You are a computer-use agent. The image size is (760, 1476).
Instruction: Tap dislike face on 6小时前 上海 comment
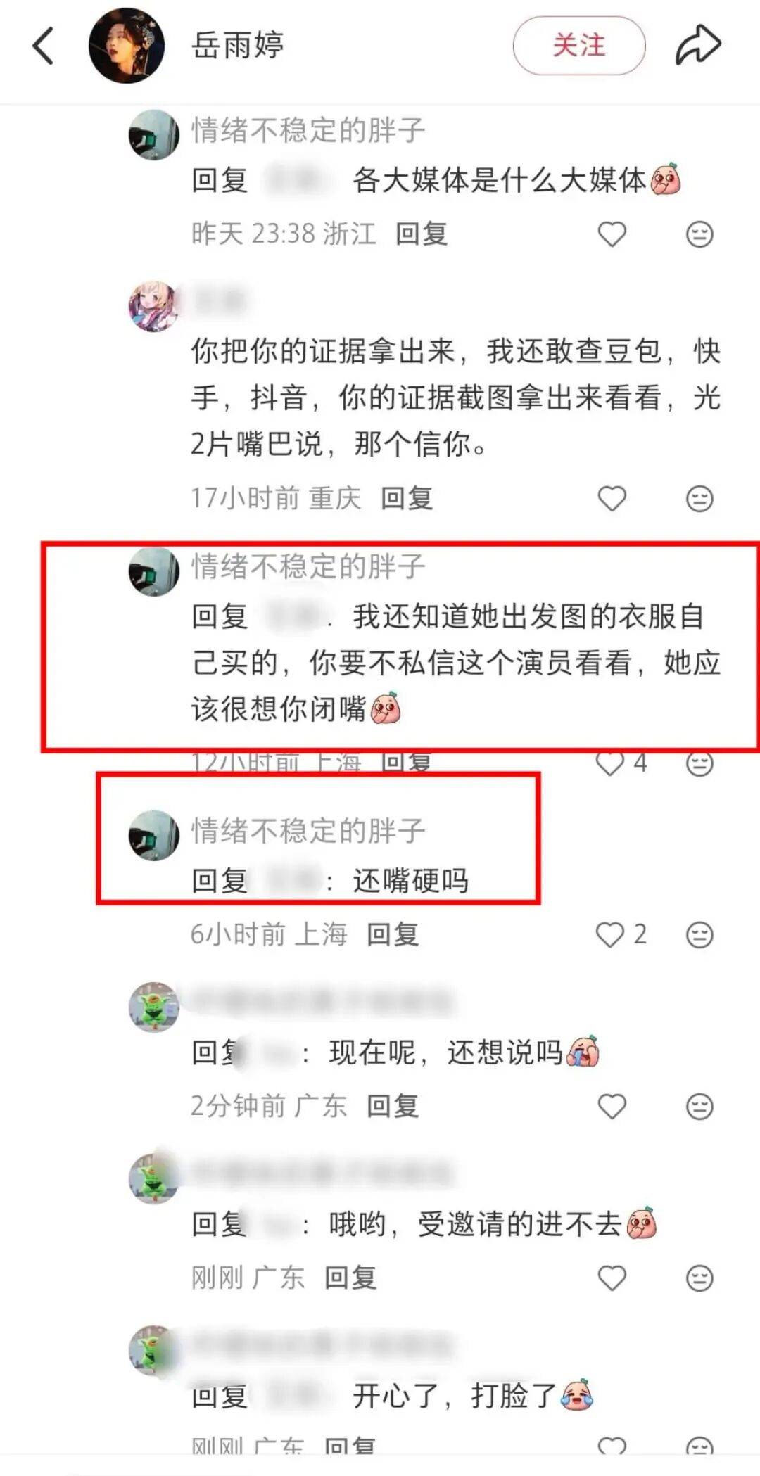[699, 935]
